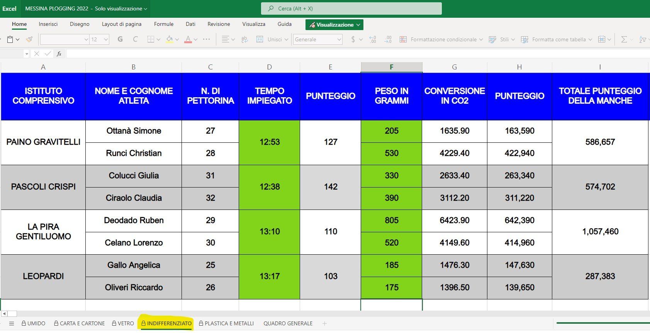
Task: Expand the font size dropdown
Action: 106,39
